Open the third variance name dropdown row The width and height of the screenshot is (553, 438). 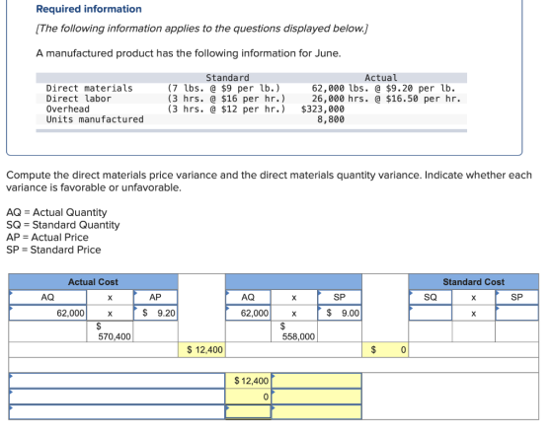[118, 412]
